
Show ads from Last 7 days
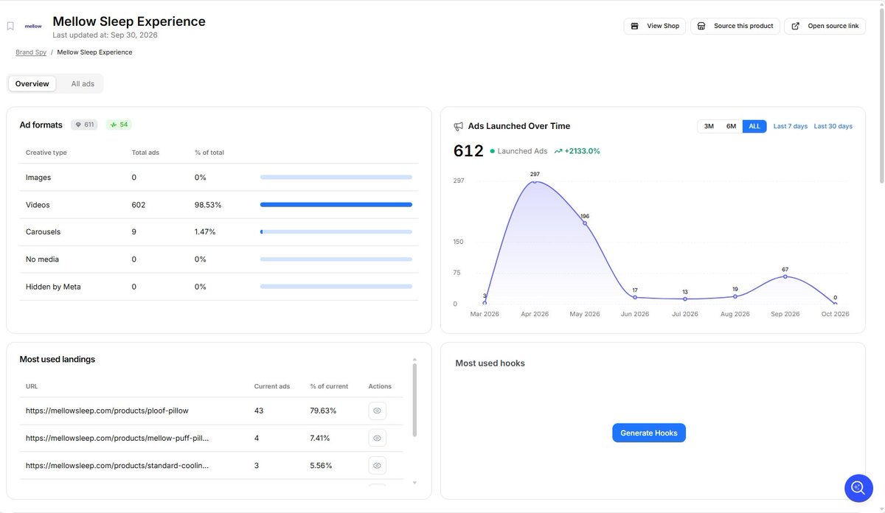pyautogui.click(x=791, y=126)
